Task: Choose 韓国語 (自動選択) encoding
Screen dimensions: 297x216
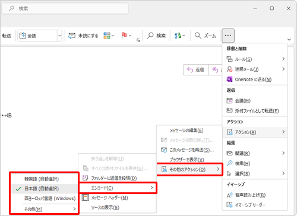Action: [x=45, y=179]
